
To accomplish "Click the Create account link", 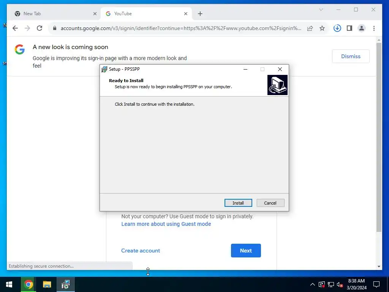I will tap(141, 251).
